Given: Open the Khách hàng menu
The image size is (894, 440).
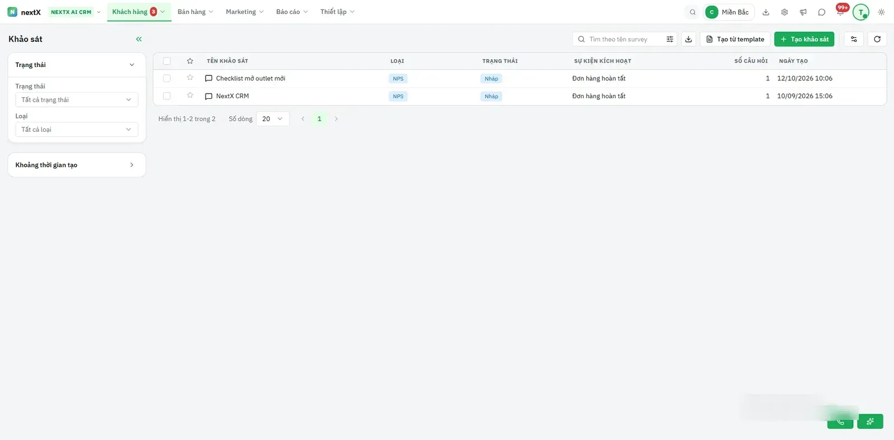Looking at the screenshot, I should (x=139, y=12).
